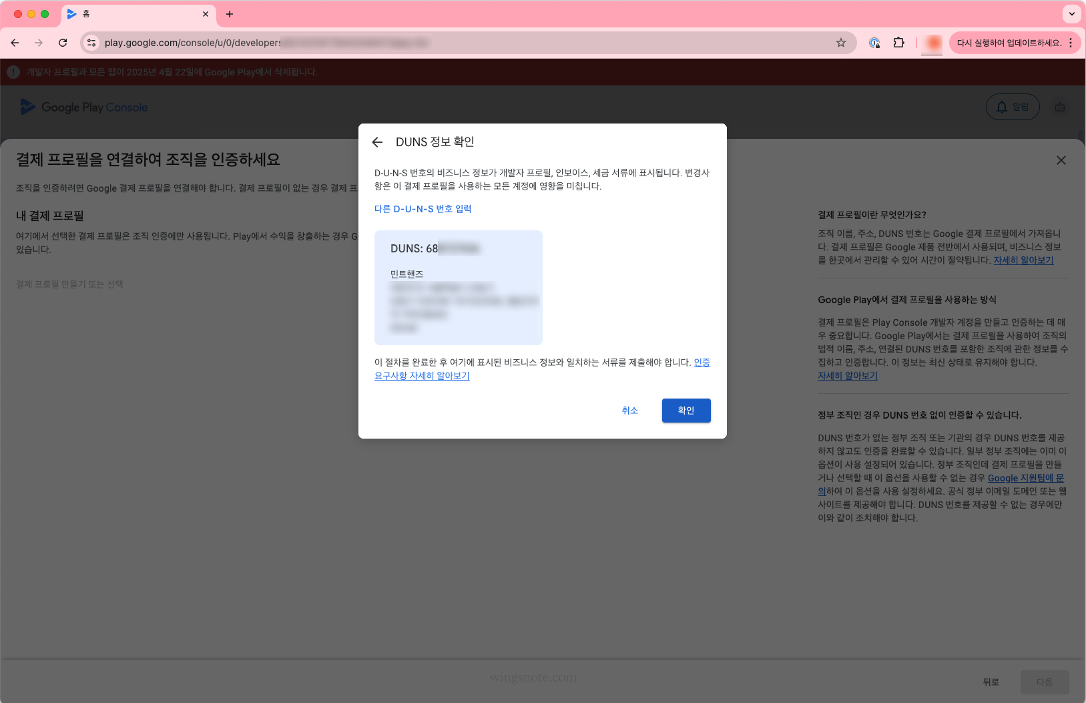Click the 결제 프로필이란 무엇인가요? heading
The width and height of the screenshot is (1086, 703).
[x=872, y=215]
